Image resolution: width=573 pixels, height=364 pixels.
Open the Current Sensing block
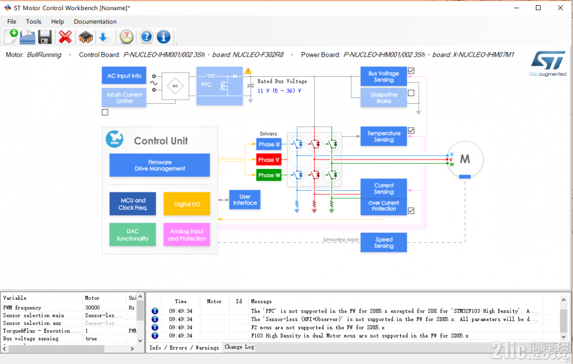click(384, 188)
